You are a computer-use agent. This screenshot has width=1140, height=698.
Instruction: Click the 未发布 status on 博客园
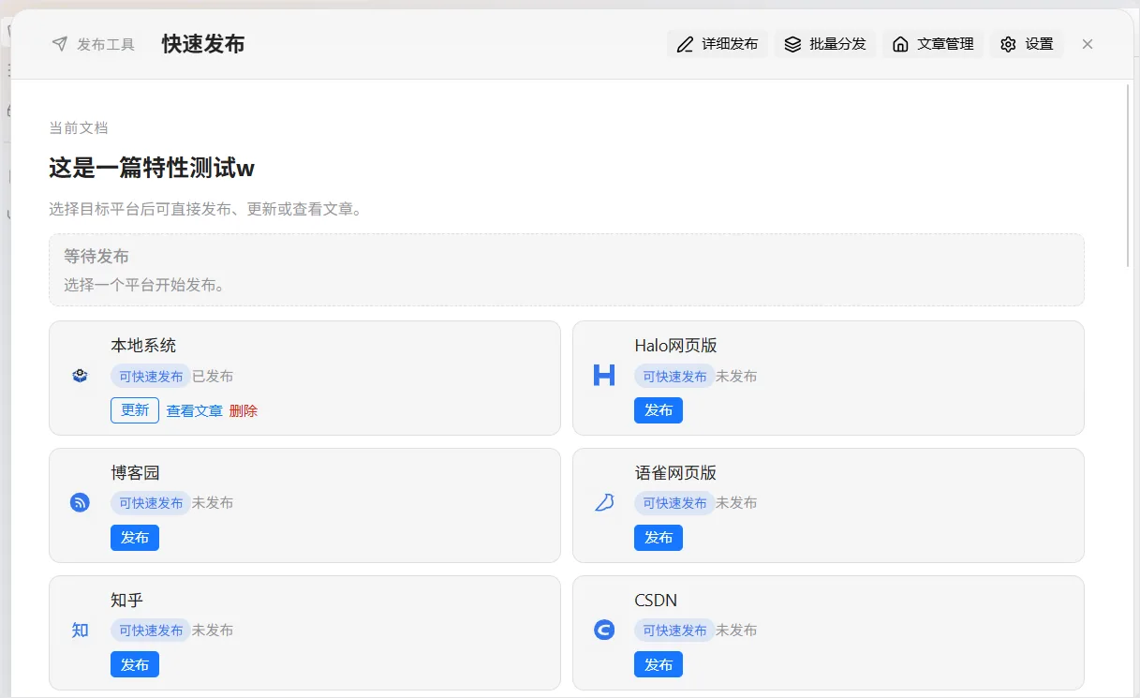click(213, 503)
